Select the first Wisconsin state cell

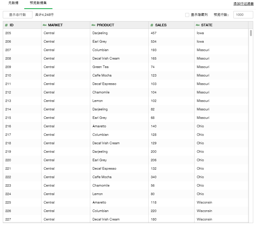pos(204,202)
